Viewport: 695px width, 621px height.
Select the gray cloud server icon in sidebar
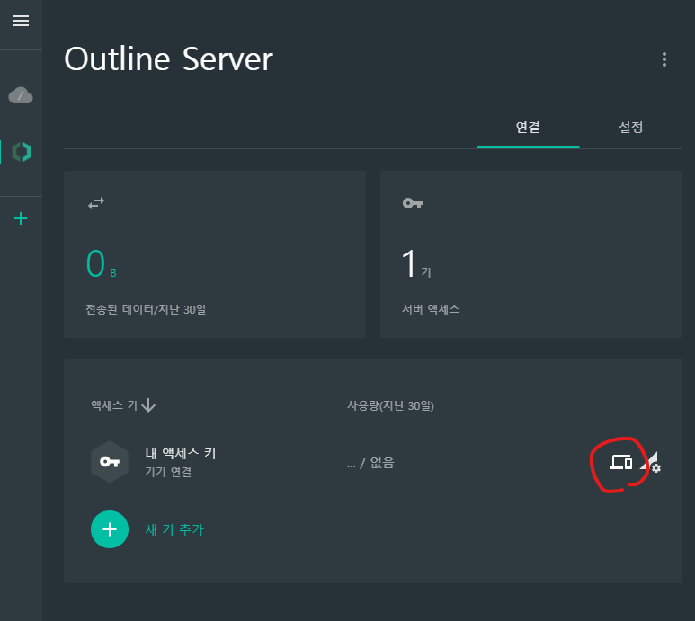coord(21,95)
